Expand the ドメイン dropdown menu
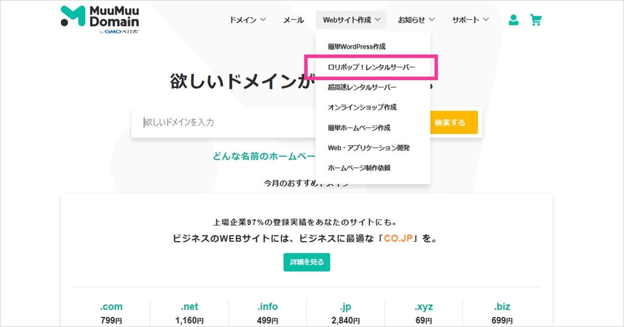The width and height of the screenshot is (624, 327). (248, 20)
